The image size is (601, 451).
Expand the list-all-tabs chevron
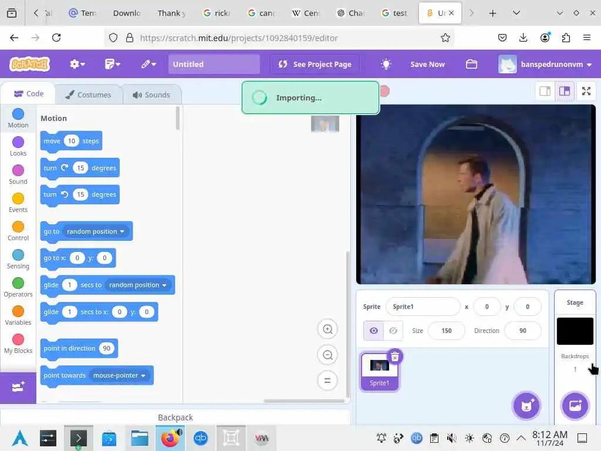pos(516,13)
